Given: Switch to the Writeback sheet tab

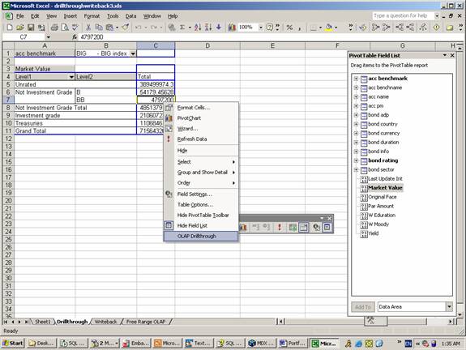Looking at the screenshot, I should click(x=106, y=322).
